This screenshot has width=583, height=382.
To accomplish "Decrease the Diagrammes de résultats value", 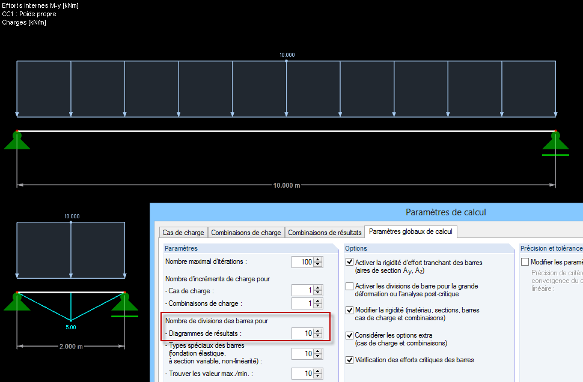I will pos(317,335).
